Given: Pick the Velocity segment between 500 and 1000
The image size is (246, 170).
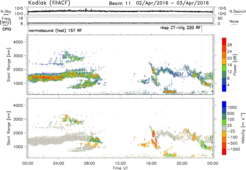Looking at the screenshot, I should pos(224,110).
